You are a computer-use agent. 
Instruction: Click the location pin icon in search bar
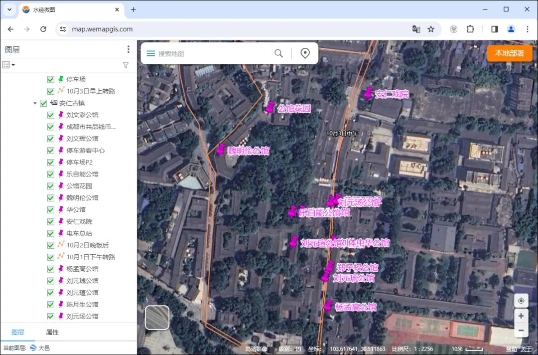coord(305,53)
